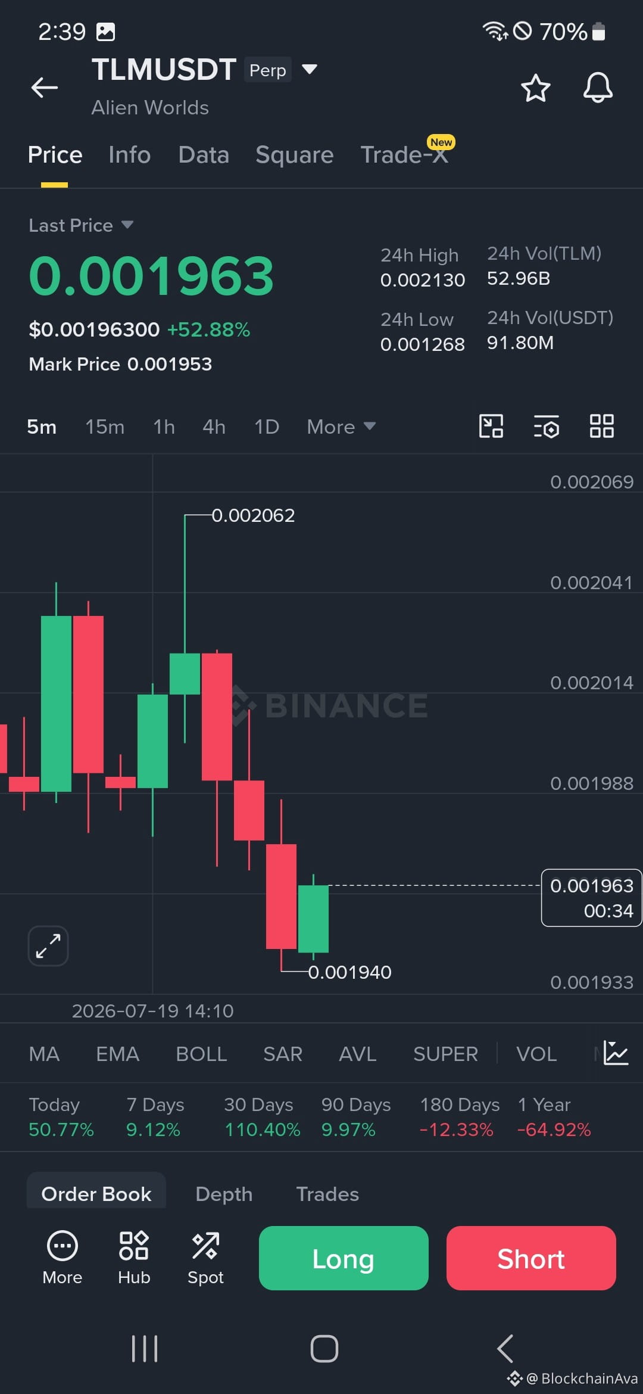Open the Trade-X tab

[x=405, y=155]
